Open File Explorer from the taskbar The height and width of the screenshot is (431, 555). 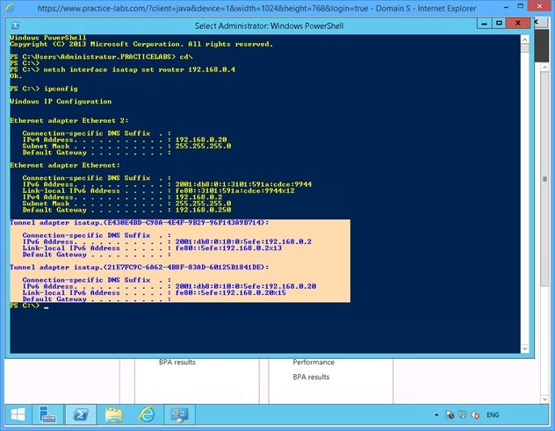[x=113, y=414]
